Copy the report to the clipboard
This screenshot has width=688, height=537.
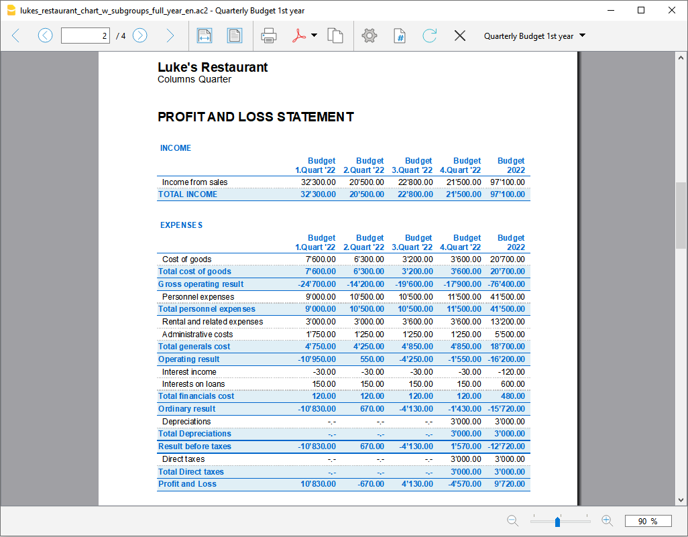pos(335,36)
